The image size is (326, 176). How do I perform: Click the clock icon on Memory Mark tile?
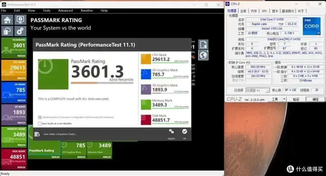tap(90, 145)
